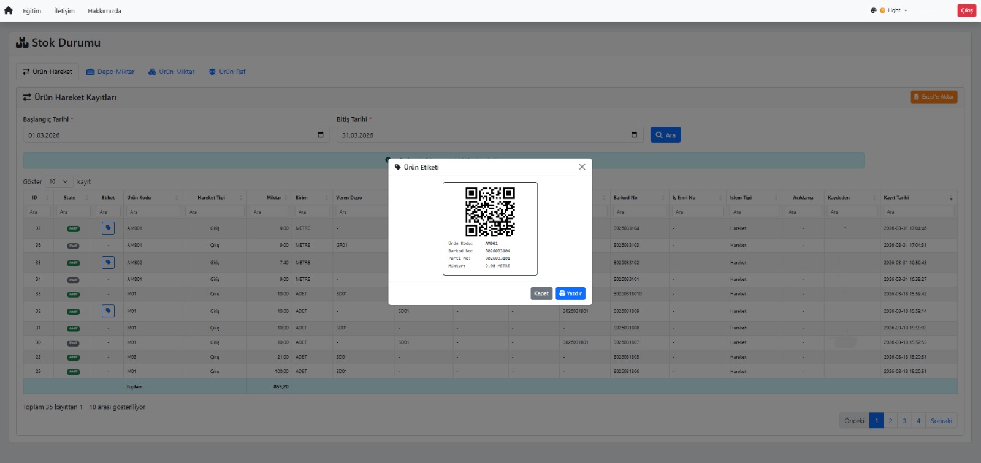Focus the Başlangıç Tarihi date field

coord(177,135)
